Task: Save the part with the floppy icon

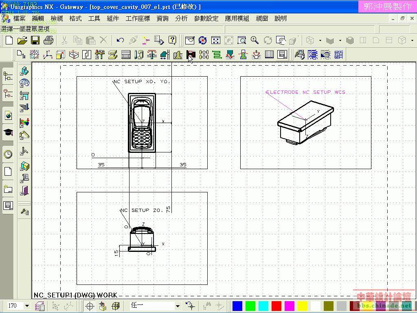Action: point(35,40)
